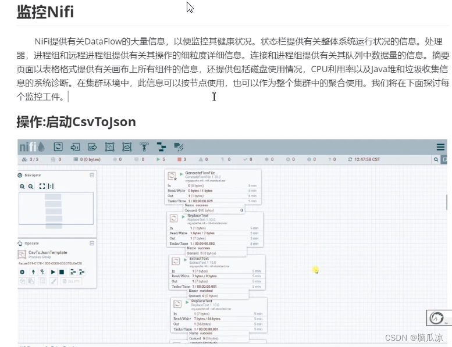Click the 操作:启动CsvToJson heading
The width and height of the screenshot is (452, 347).
click(76, 122)
